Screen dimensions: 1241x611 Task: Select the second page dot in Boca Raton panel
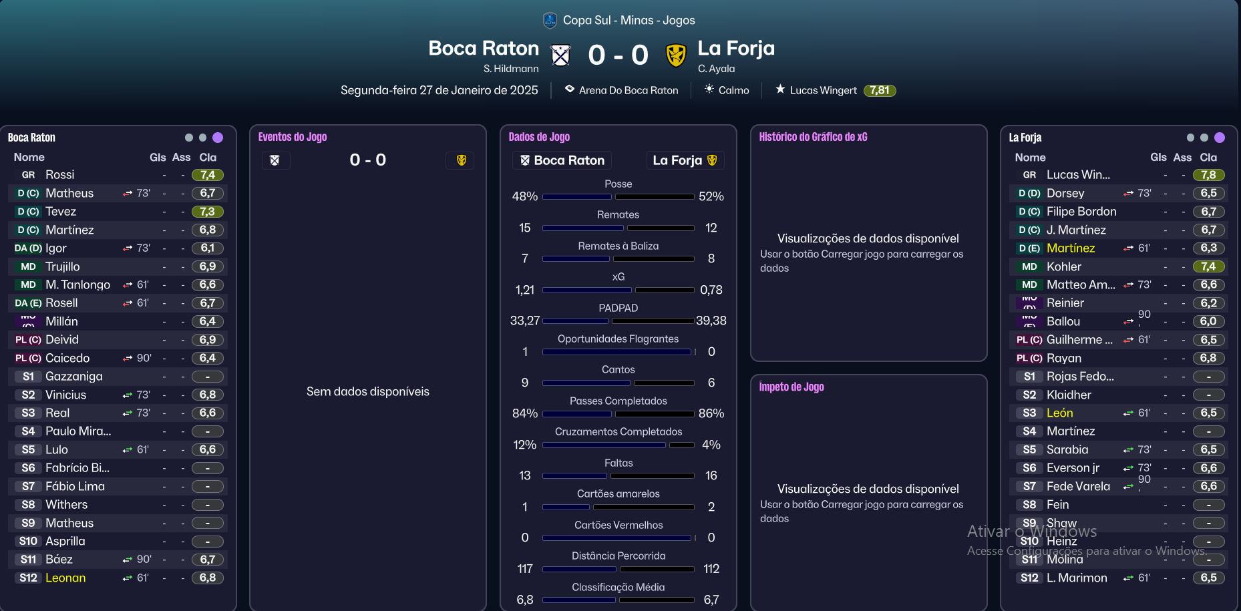[203, 138]
